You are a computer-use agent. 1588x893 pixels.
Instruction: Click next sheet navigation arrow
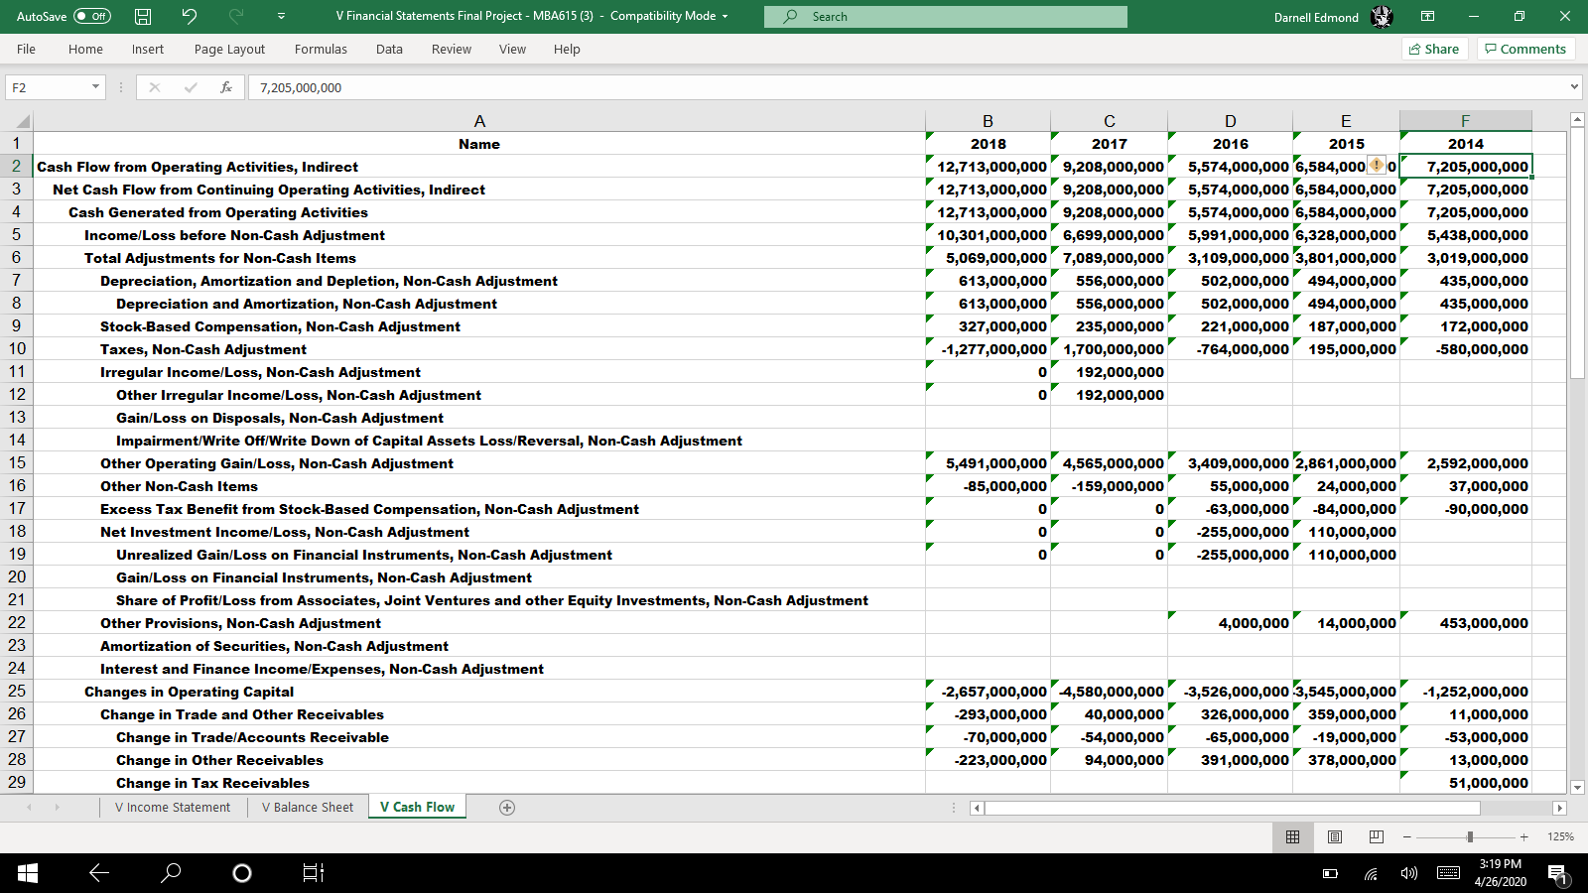click(58, 808)
